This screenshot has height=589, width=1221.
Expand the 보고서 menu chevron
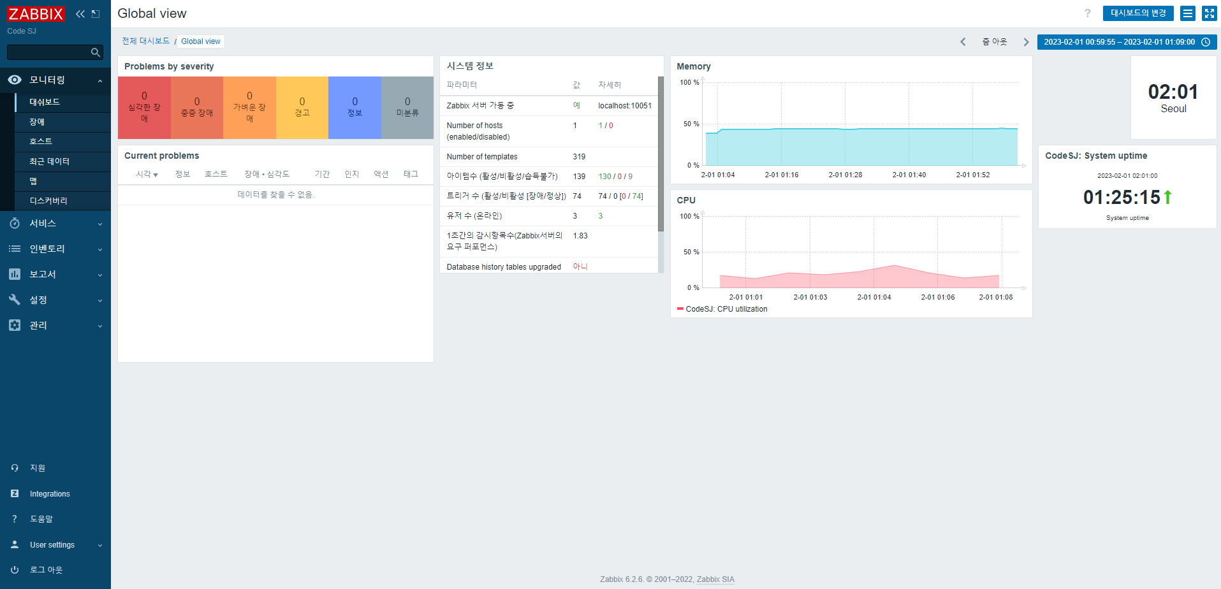100,275
